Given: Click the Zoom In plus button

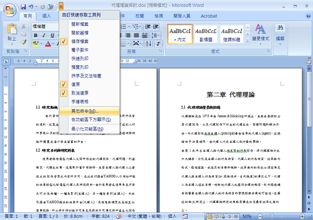Looking at the screenshot, I should [x=302, y=216].
